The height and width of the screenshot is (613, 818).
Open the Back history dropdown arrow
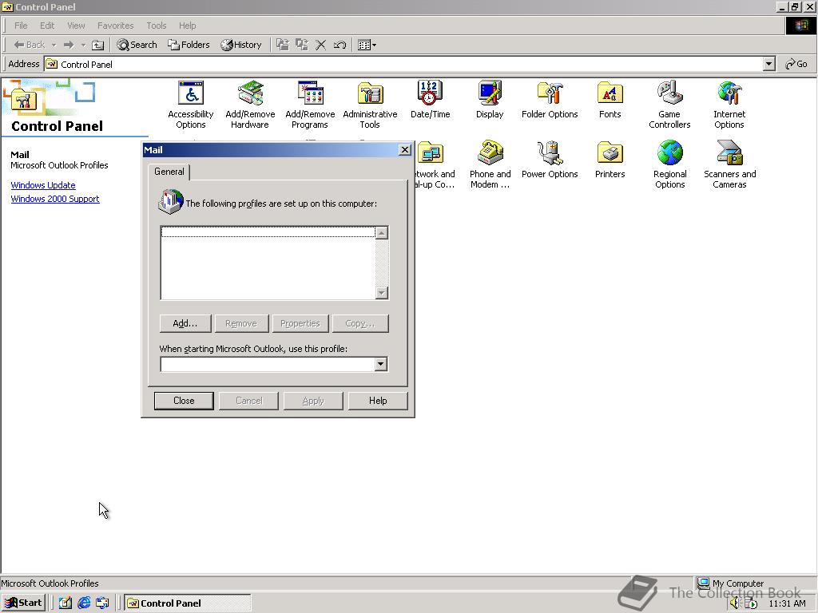point(54,45)
